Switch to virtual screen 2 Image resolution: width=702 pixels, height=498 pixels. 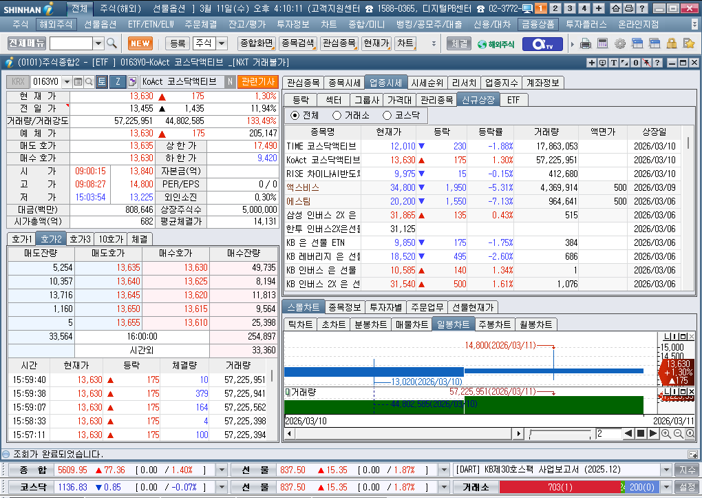555,8
